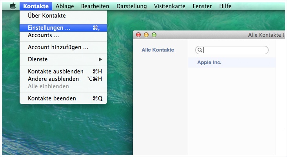287x157 pixels.
Task: Select Alle Kontakte in sidebar
Action: point(158,50)
